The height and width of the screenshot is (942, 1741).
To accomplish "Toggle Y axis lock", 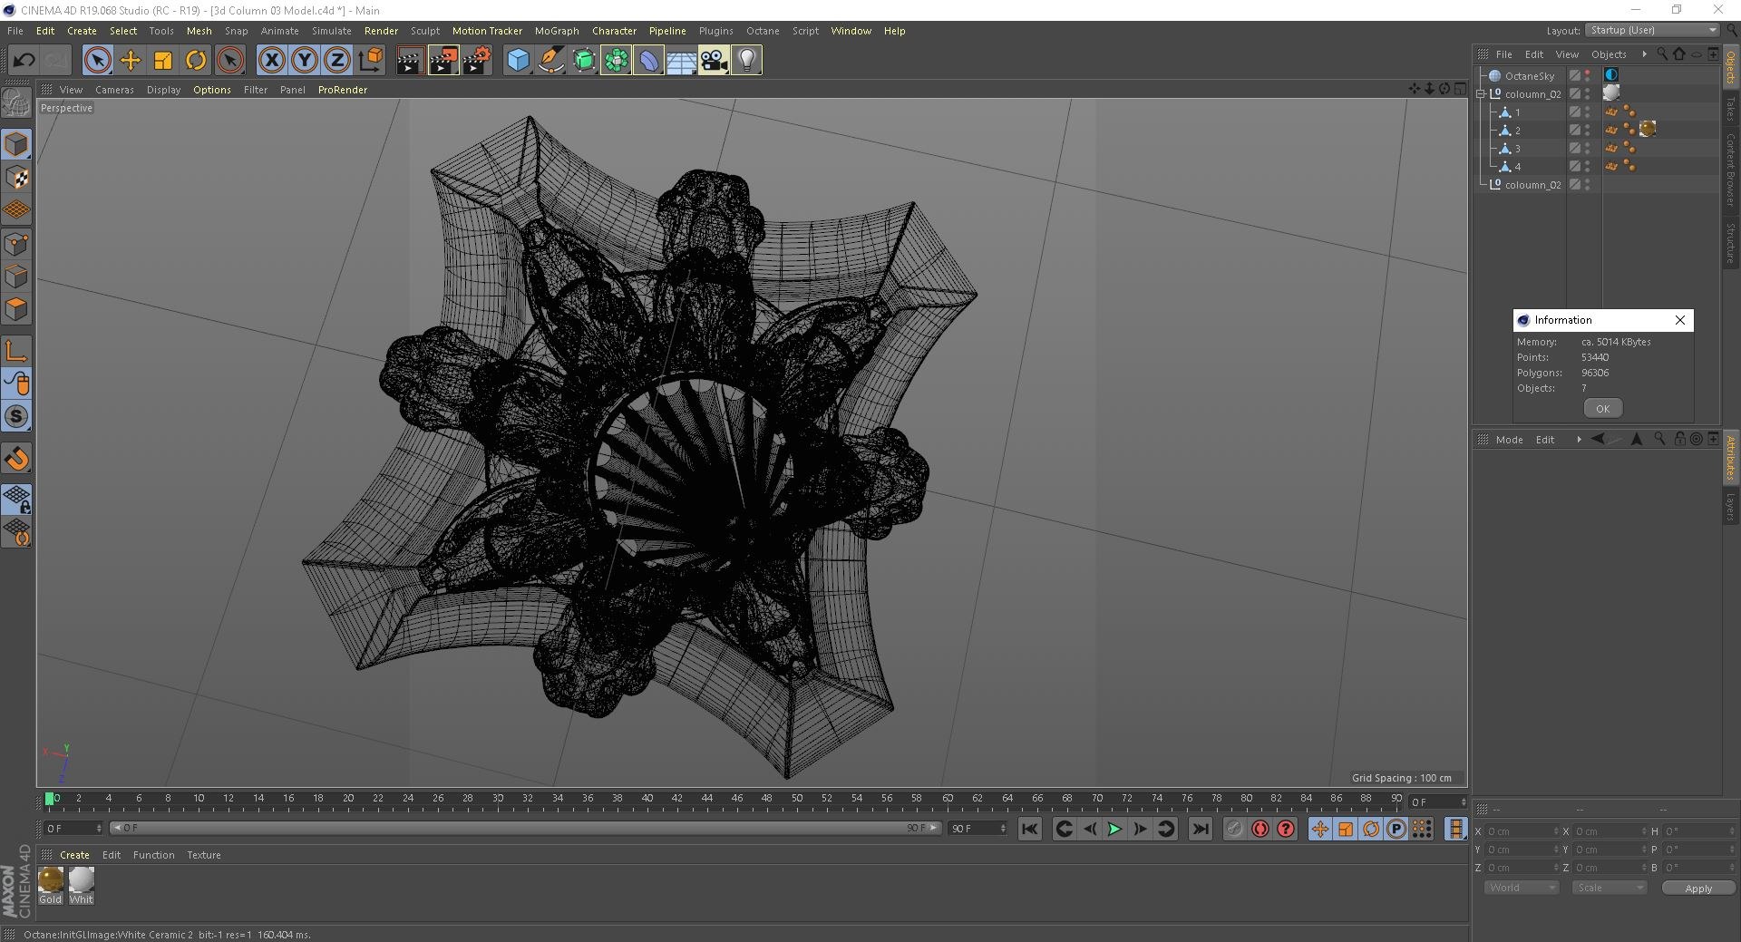I will click(305, 61).
